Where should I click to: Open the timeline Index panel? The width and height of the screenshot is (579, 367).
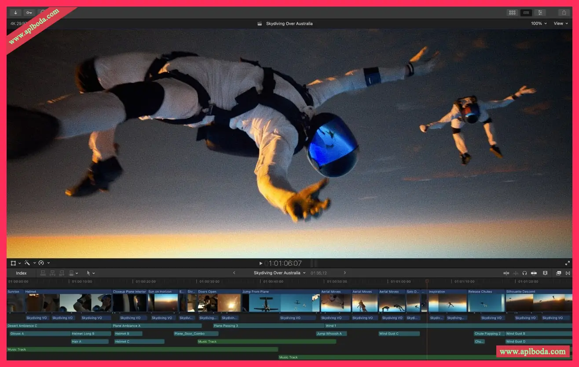(21, 273)
